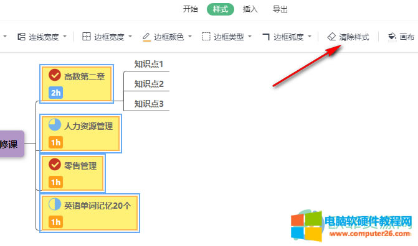Screen dimensions: 418x246
Task: Click the 连线宽度 icon
Action: [x=21, y=37]
